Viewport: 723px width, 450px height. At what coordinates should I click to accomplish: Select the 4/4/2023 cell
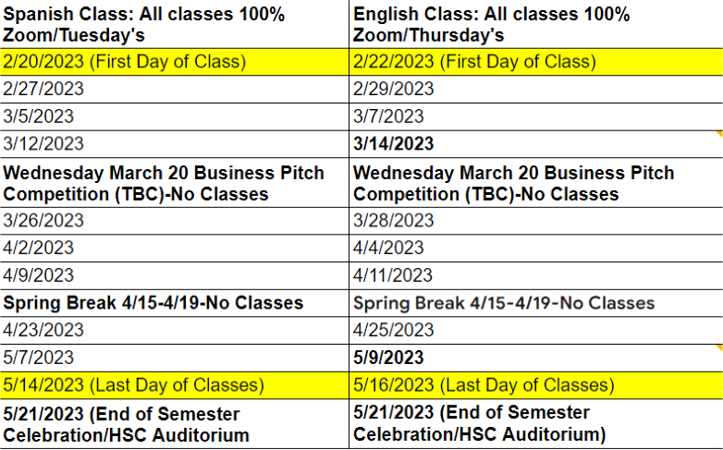click(x=536, y=248)
